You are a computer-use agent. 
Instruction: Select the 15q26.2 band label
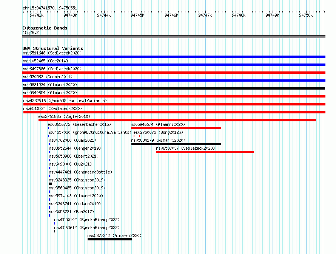[31, 33]
